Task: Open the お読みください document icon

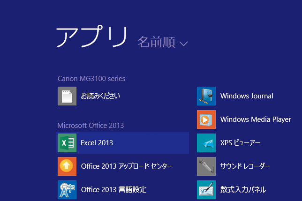Action: click(x=67, y=96)
